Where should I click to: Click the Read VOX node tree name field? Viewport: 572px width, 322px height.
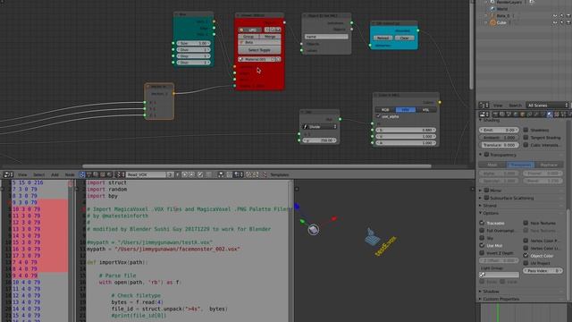(146, 175)
